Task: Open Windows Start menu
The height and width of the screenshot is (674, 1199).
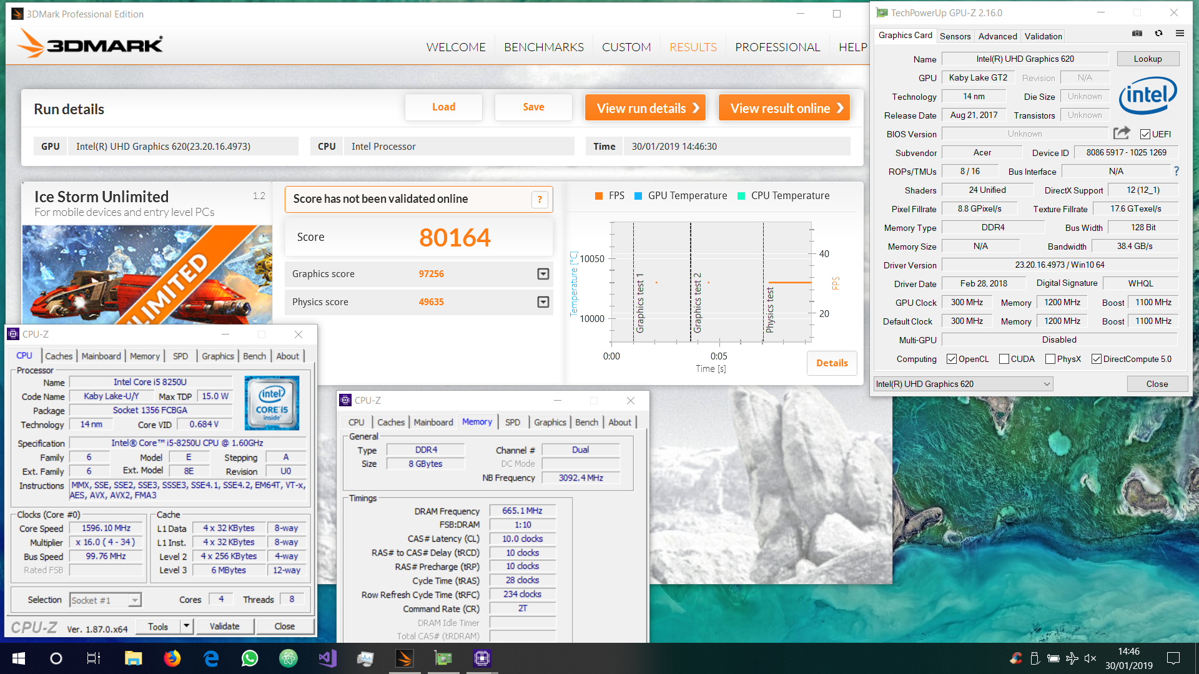Action: tap(18, 658)
